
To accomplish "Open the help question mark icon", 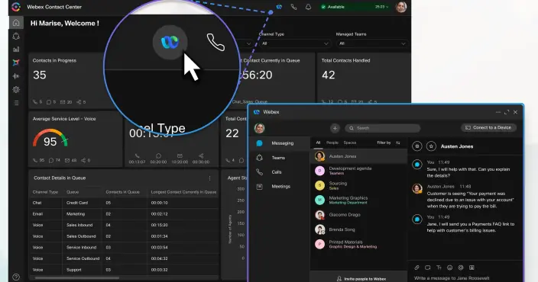I will click(x=16, y=277).
